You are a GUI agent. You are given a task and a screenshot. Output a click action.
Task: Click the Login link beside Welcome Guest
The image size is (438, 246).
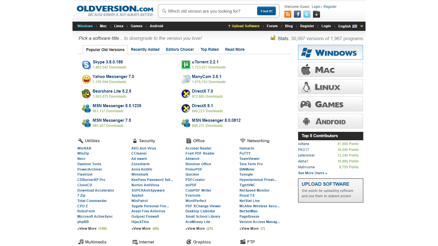[316, 7]
